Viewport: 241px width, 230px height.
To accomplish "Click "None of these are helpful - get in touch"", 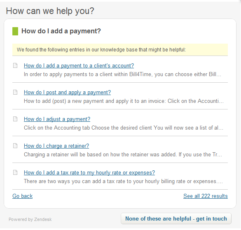I will [x=176, y=218].
